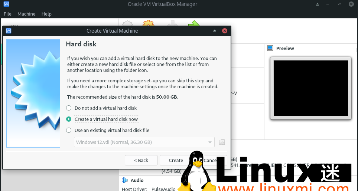This screenshot has height=191, width=358.
Task: Click the Cancel button in the dialog
Action: click(211, 160)
